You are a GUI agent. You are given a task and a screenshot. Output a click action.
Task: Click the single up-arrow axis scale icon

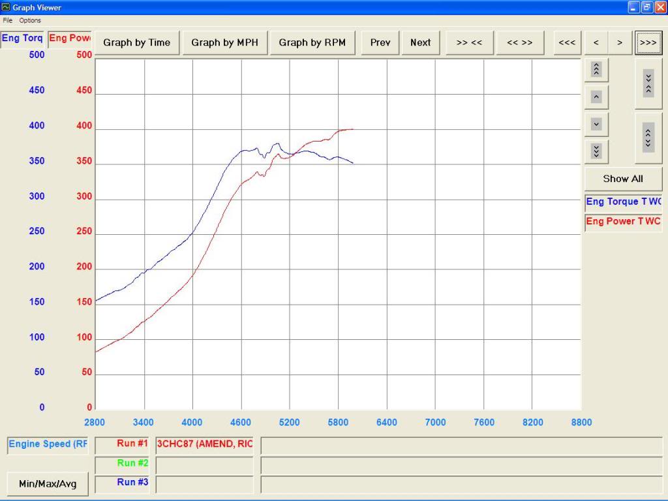click(x=596, y=96)
